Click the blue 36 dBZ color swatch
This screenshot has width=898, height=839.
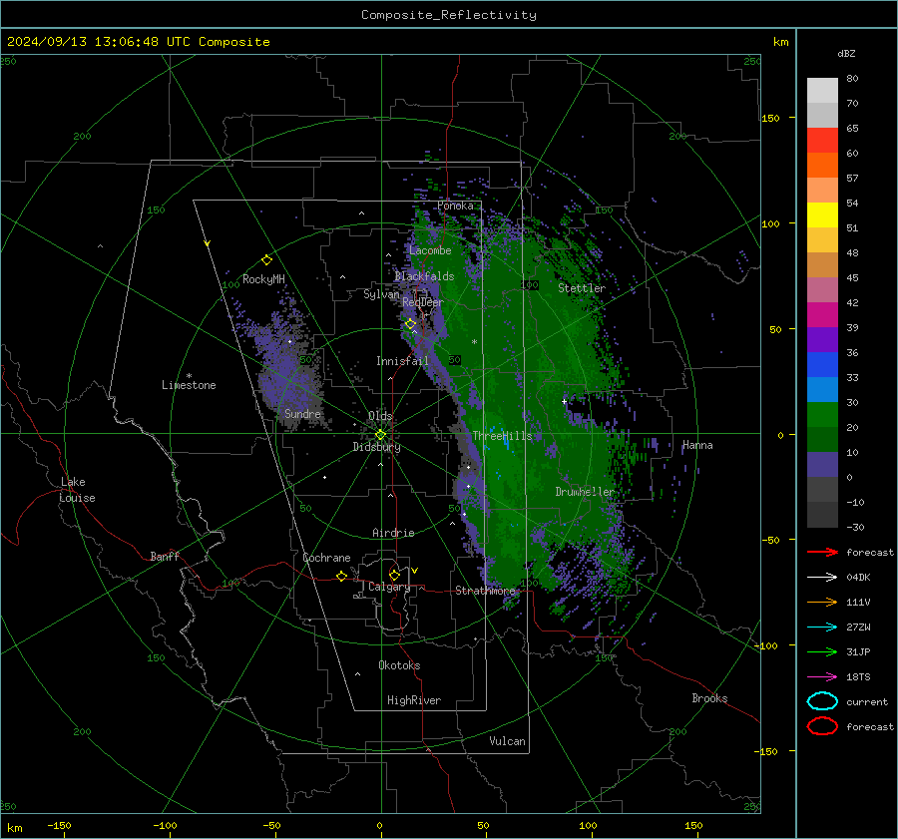pyautogui.click(x=822, y=365)
